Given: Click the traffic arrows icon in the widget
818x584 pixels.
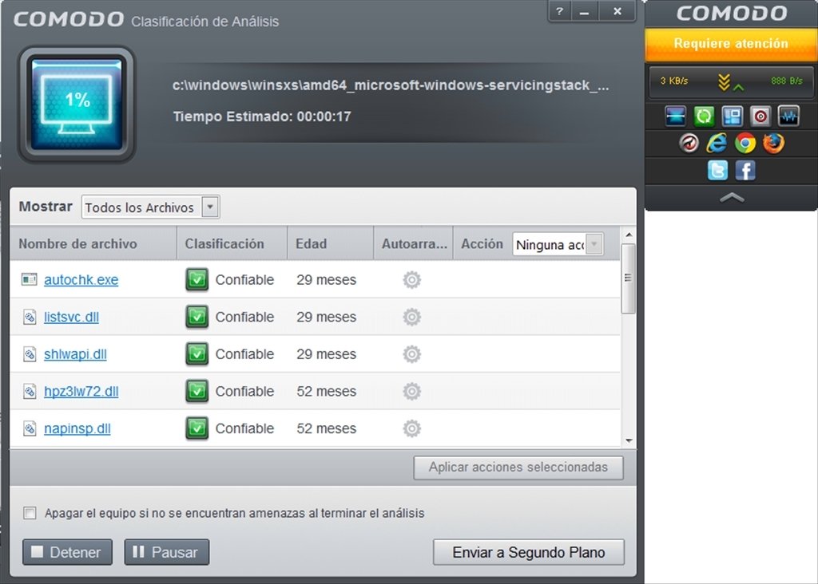Looking at the screenshot, I should pos(730,82).
